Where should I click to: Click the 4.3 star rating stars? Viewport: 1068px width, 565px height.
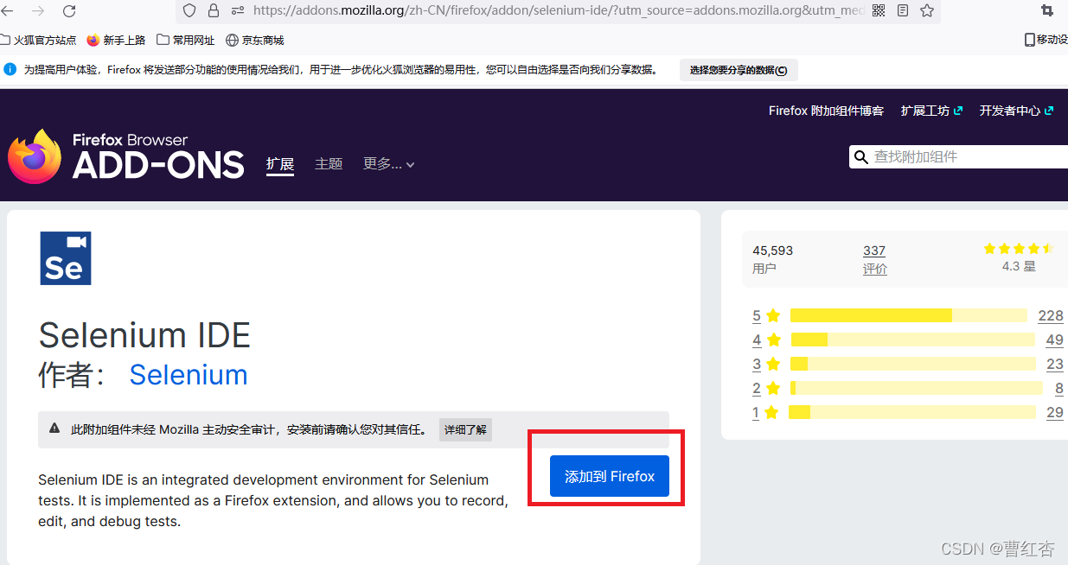[1018, 249]
